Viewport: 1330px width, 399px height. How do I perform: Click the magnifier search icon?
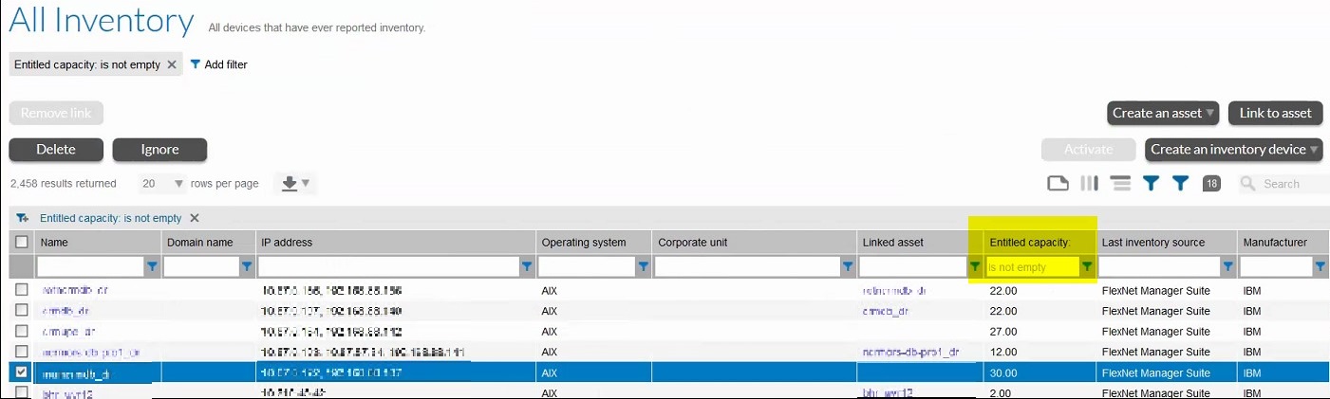click(1249, 183)
